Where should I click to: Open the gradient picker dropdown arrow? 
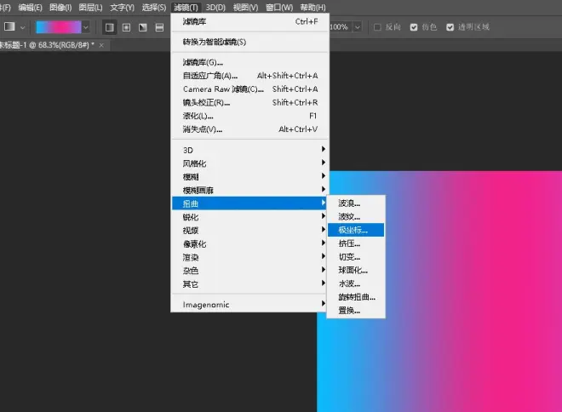[85, 27]
